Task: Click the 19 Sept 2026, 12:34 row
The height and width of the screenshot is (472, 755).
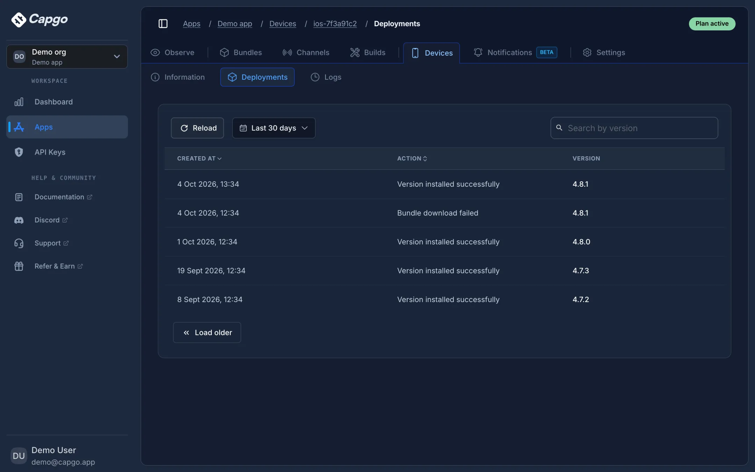Action: pyautogui.click(x=444, y=271)
